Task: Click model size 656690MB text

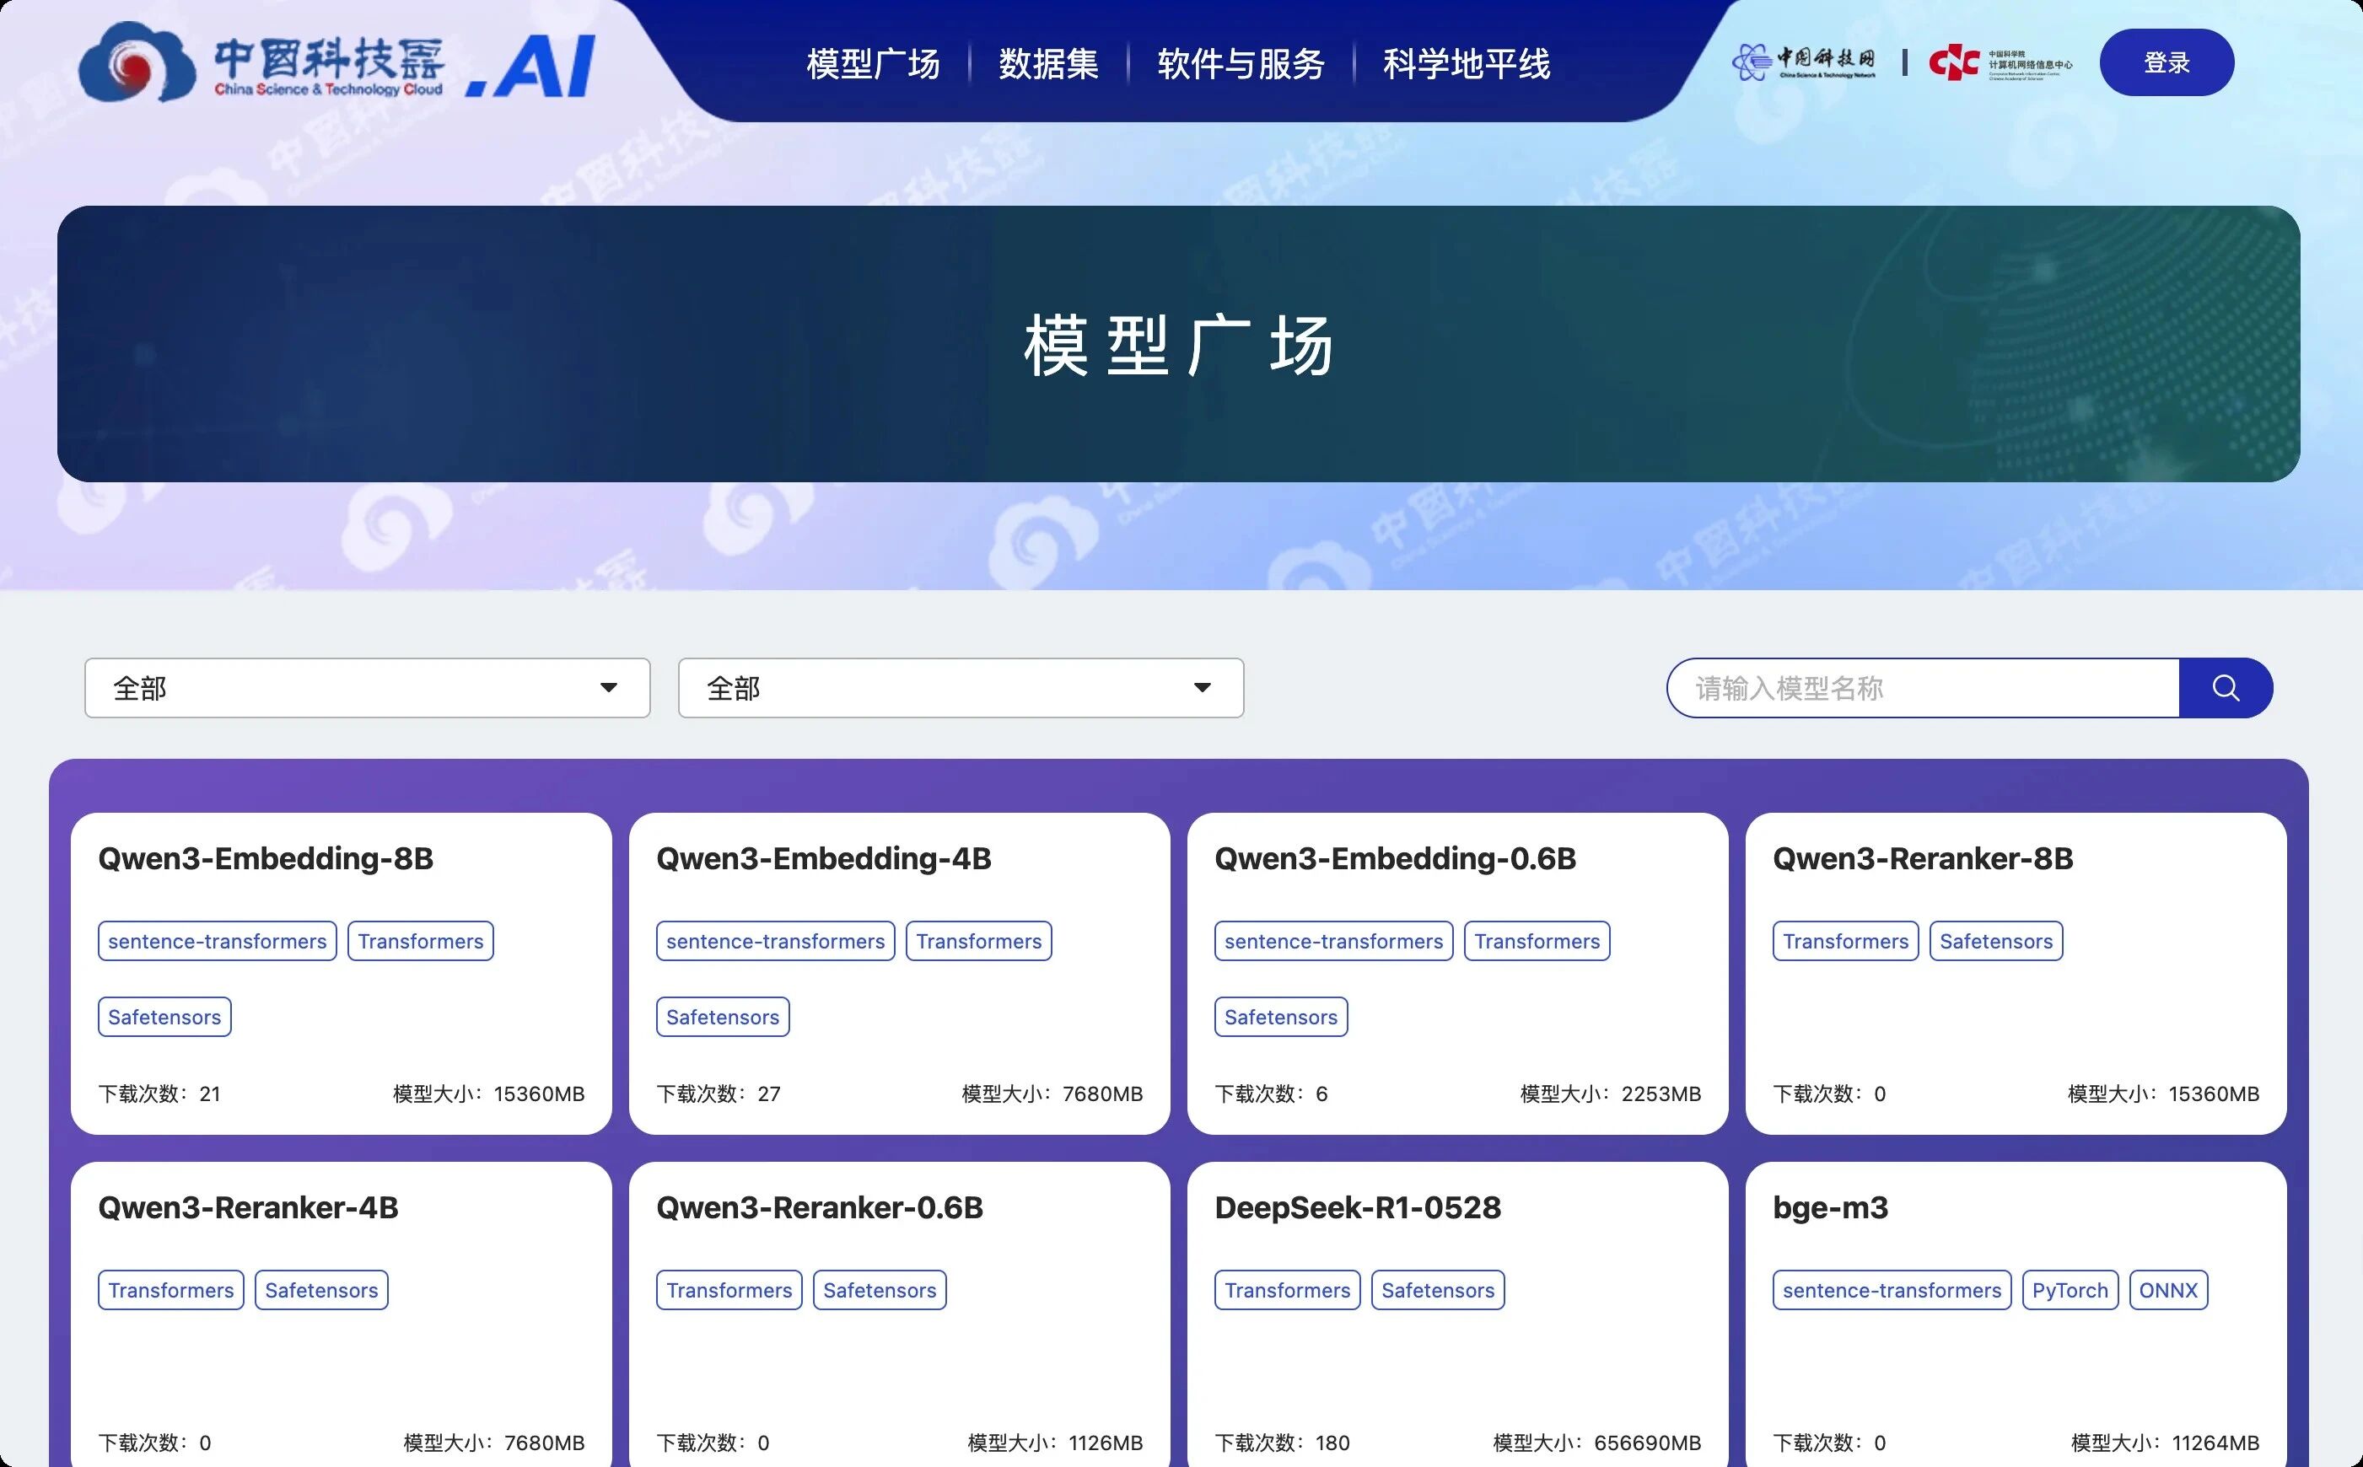Action: tap(1597, 1443)
